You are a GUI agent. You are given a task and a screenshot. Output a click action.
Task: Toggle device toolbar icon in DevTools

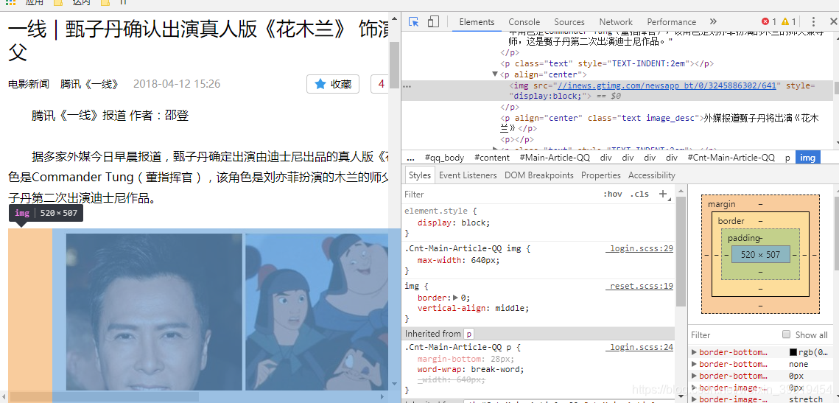[433, 22]
